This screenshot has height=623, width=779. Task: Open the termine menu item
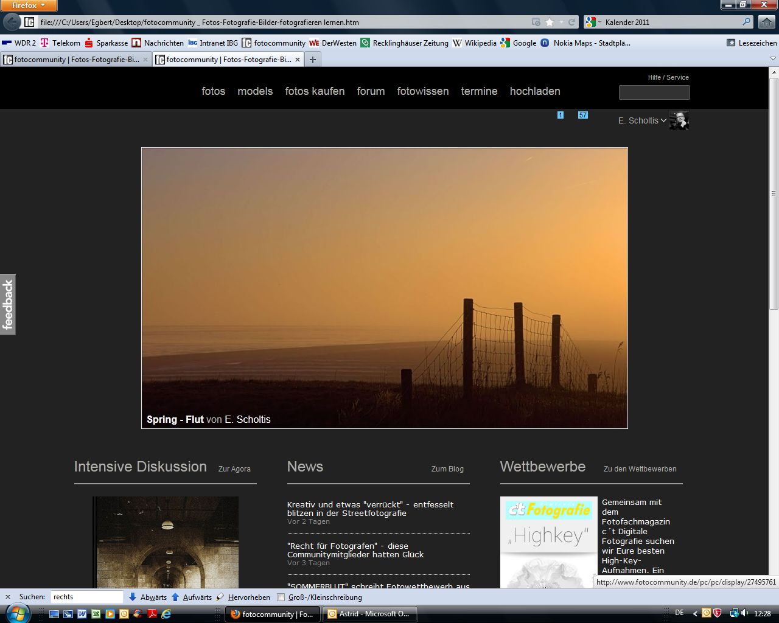[479, 91]
